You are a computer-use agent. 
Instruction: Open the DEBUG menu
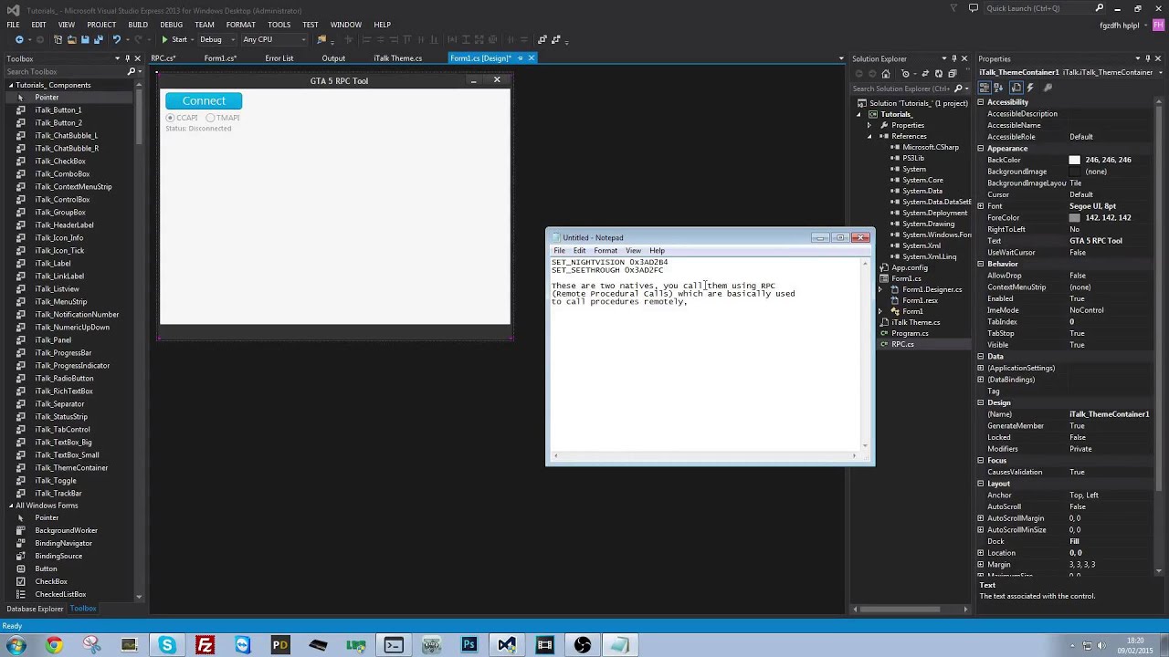click(172, 25)
